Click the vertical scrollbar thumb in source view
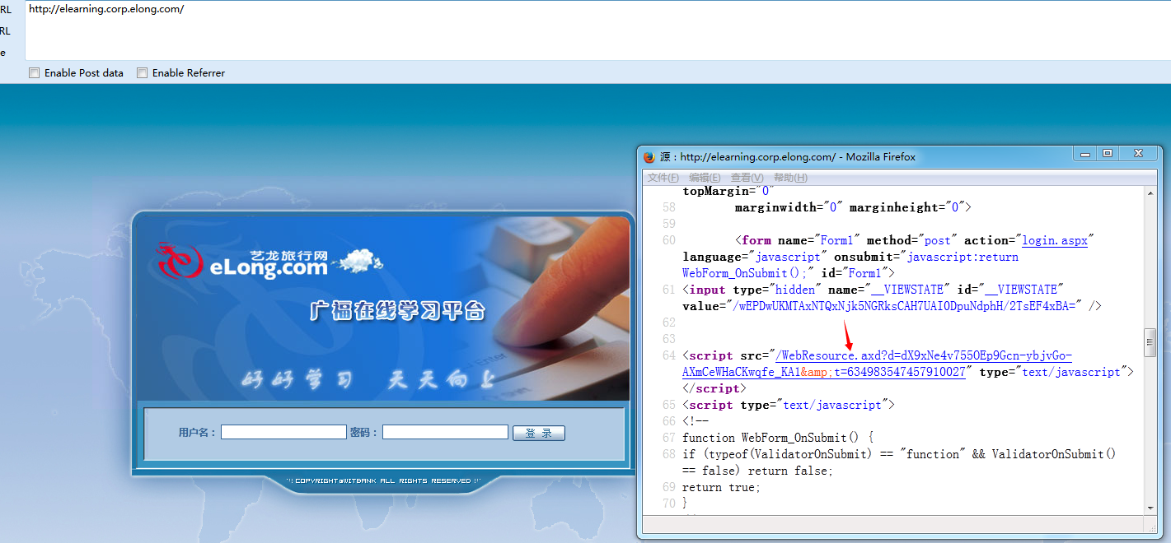This screenshot has height=543, width=1171. [1150, 343]
